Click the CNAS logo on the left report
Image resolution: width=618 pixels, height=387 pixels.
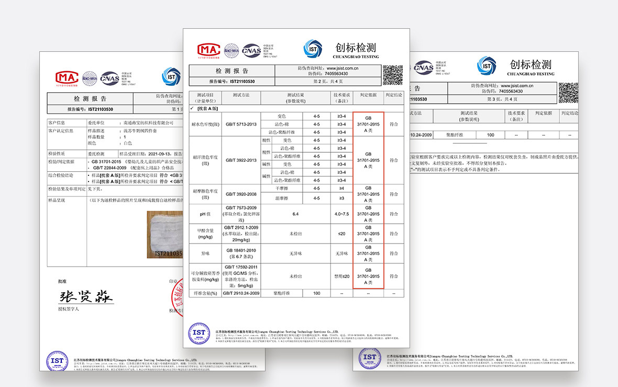coord(109,79)
